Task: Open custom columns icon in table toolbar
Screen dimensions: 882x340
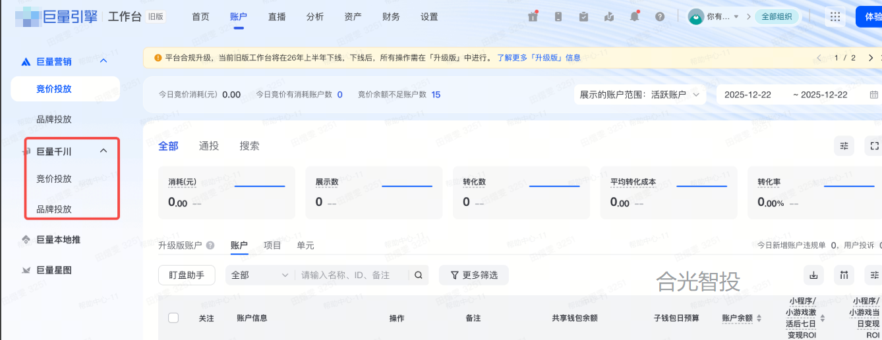Action: pyautogui.click(x=844, y=275)
